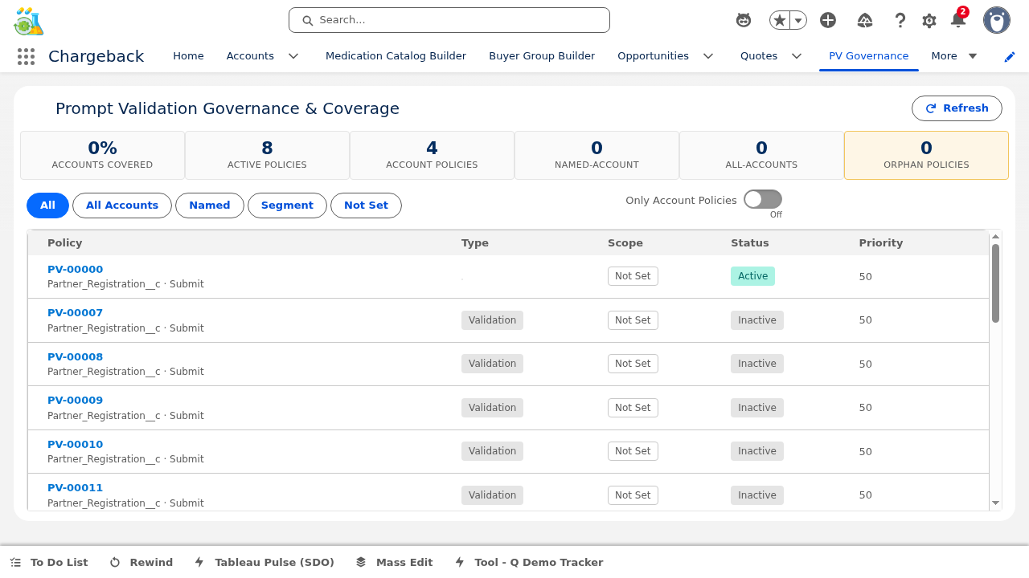Open policy PV-00007
1029x578 pixels.
75,313
